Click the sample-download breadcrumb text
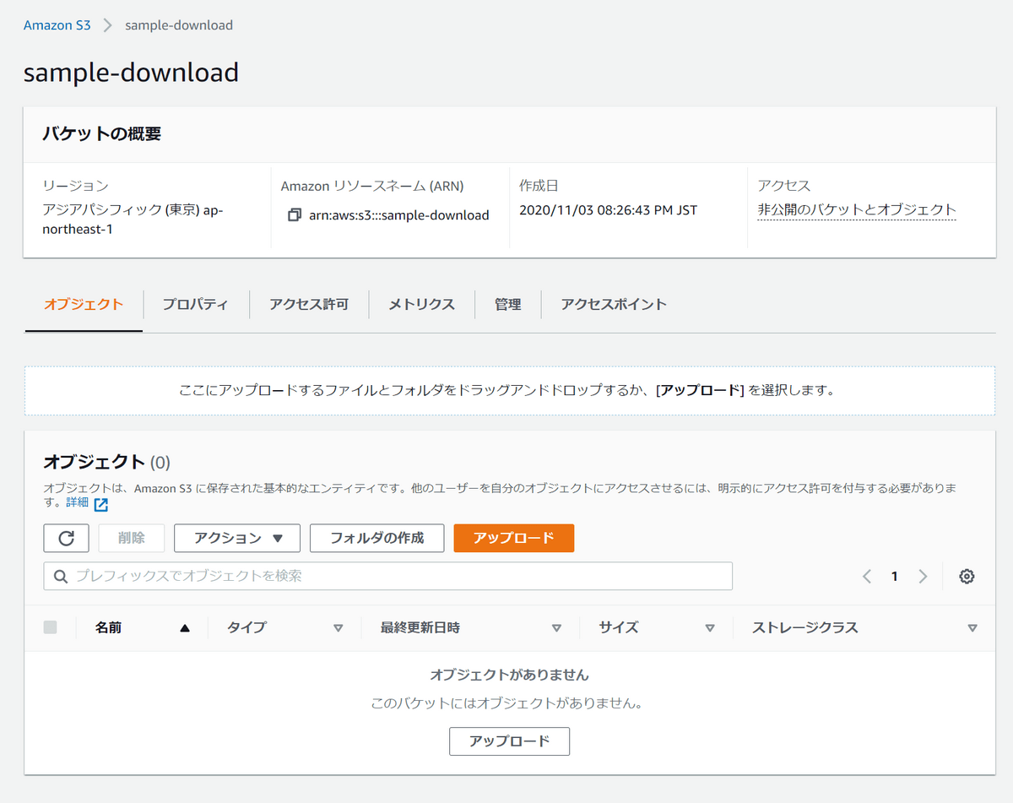Viewport: 1013px width, 803px height. [179, 25]
